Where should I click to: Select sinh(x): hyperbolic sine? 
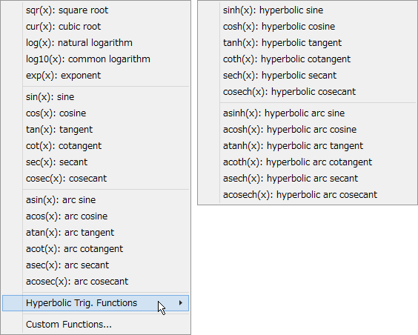tap(308, 10)
